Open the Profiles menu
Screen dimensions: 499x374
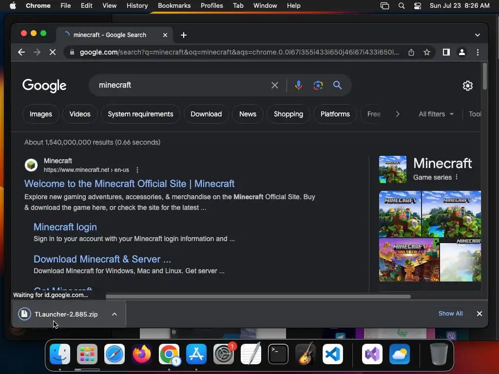point(211,6)
